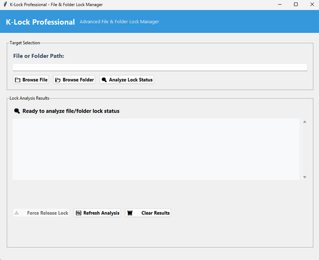Click the scrollbar down arrow in results
This screenshot has height=260, width=319.
click(x=304, y=177)
